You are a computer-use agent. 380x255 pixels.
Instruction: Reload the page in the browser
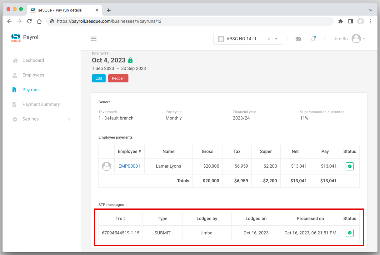point(29,21)
